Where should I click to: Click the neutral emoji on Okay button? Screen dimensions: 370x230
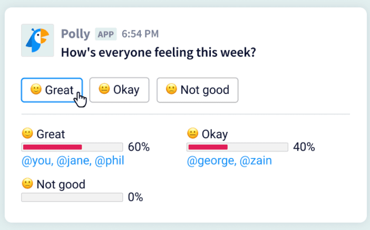coord(104,90)
